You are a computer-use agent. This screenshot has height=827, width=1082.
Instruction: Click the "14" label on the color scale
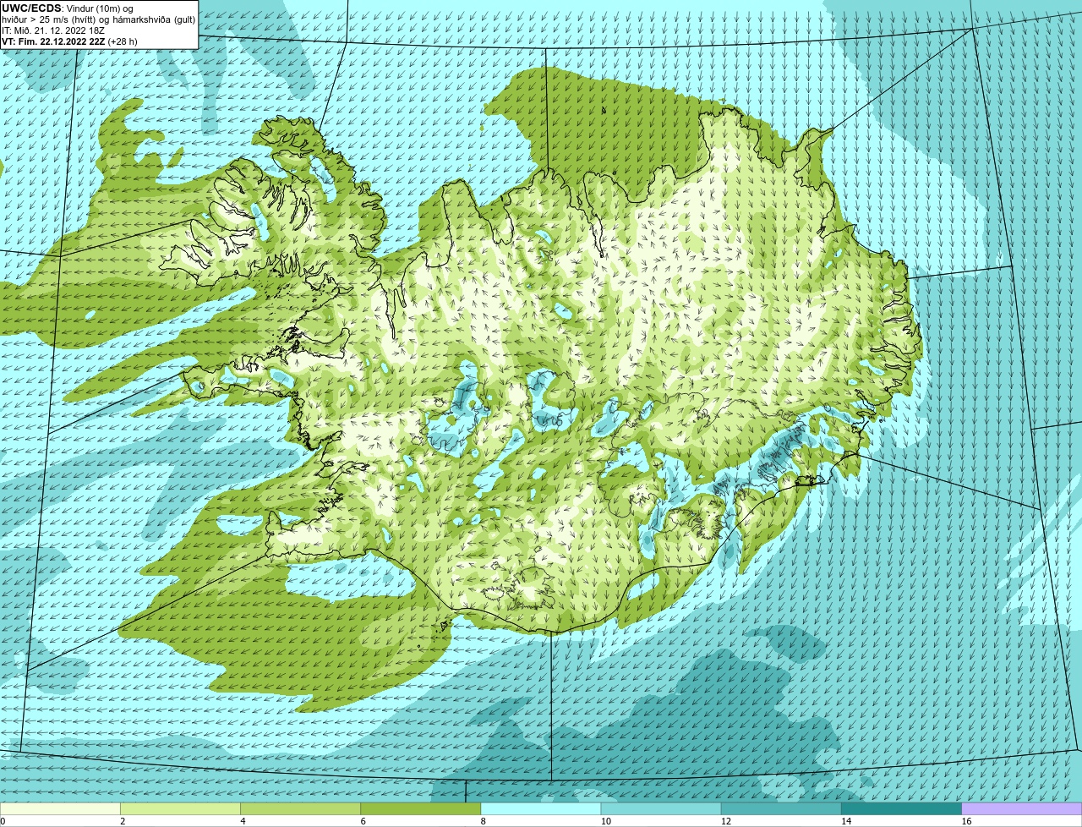click(x=845, y=821)
